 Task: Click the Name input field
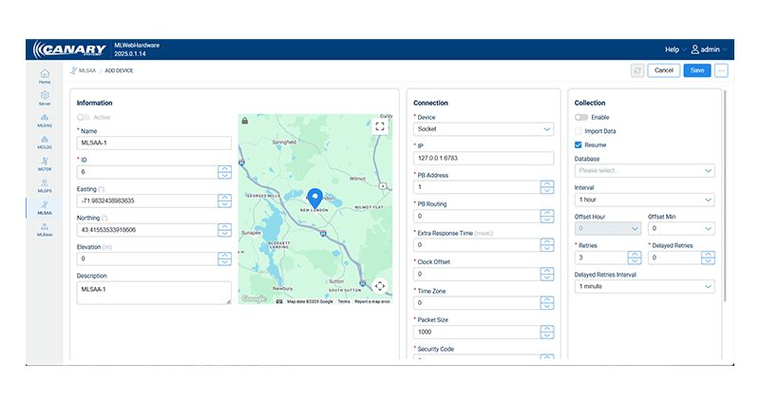click(154, 144)
